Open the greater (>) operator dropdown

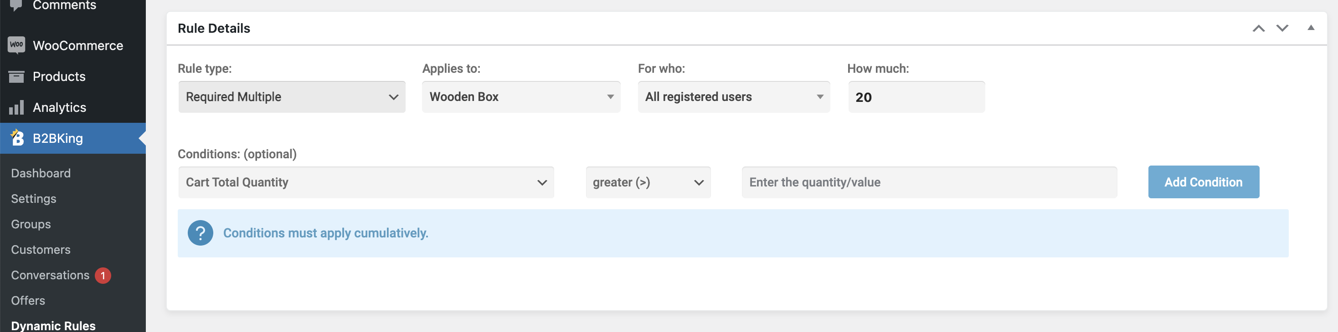(648, 182)
